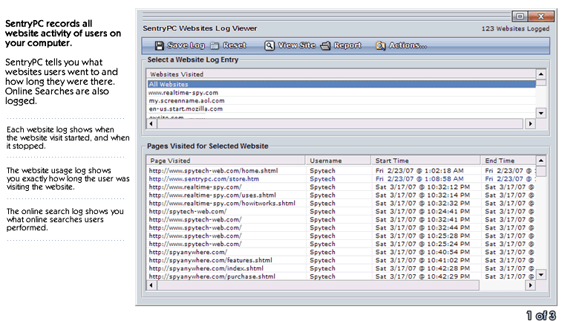
Task: Click the Save Log floppy disk icon
Action: 159,46
